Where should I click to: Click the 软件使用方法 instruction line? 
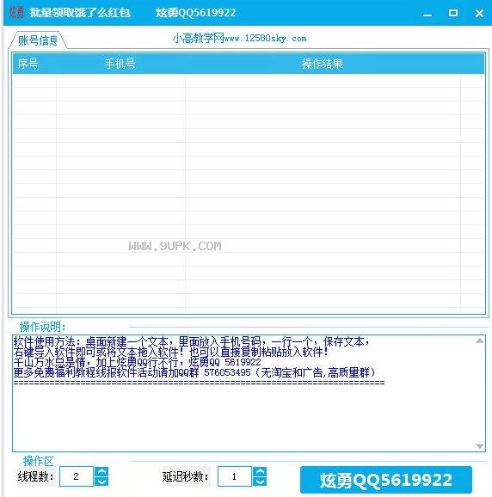click(192, 341)
